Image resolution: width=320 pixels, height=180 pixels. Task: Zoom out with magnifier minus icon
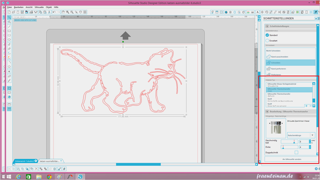[72, 12]
